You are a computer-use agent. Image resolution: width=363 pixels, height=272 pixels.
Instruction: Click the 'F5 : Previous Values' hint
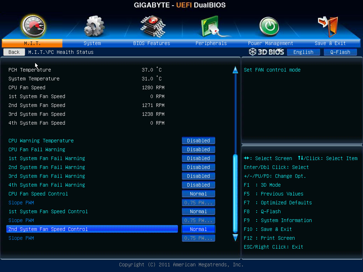click(x=274, y=194)
